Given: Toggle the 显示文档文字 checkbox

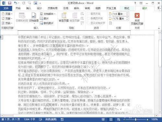Looking at the screenshot, I should [x=88, y=23].
